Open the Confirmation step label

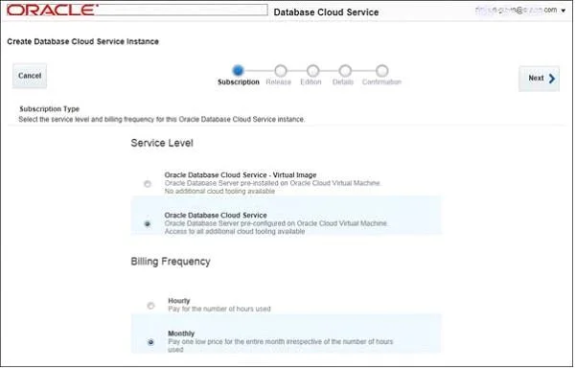coord(381,81)
